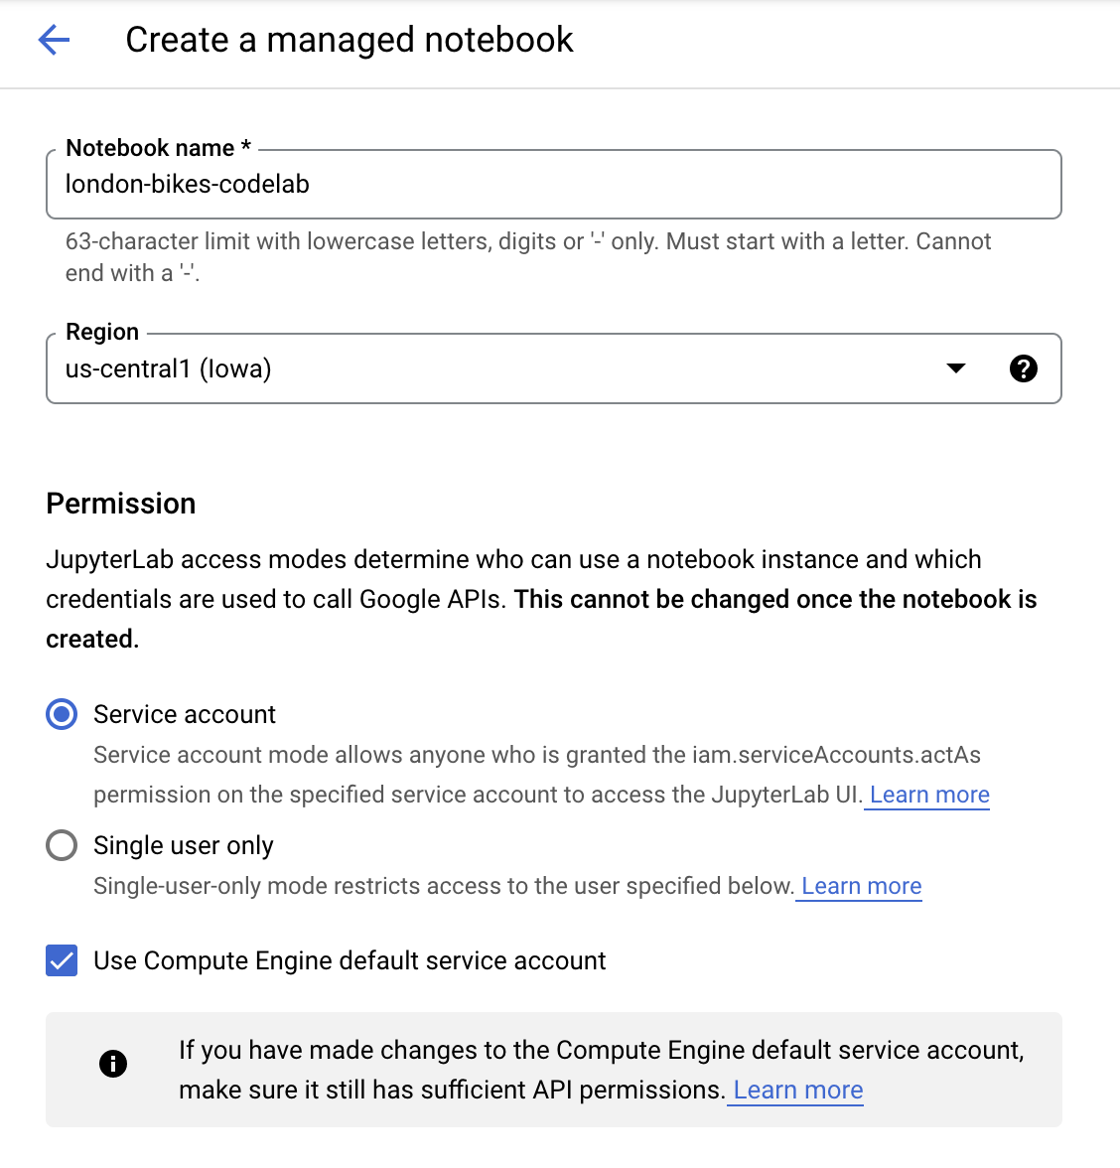Click Learn more about service account mode
Screen dimensions: 1120x1168
[x=926, y=795]
